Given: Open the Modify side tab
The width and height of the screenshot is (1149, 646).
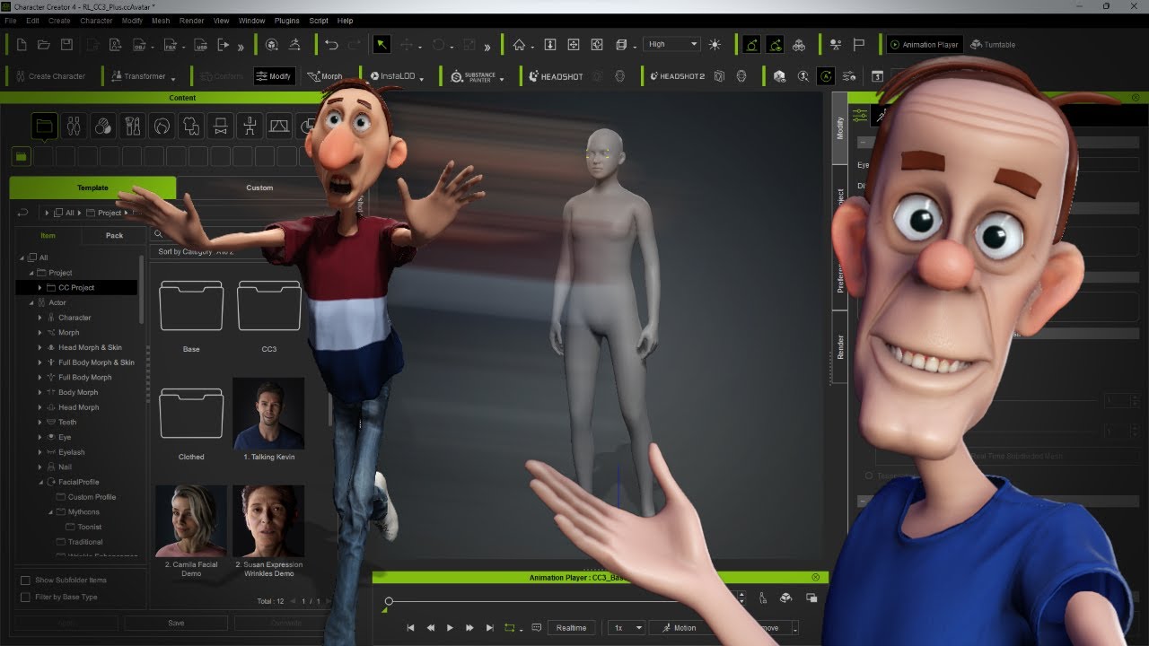Looking at the screenshot, I should click(x=840, y=128).
